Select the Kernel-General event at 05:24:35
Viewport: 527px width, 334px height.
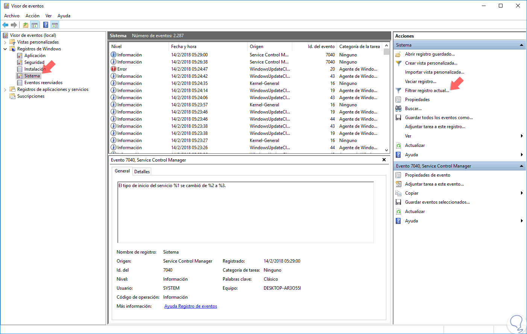point(246,83)
